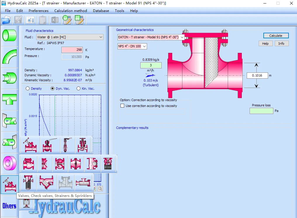Click the flow rate field showing 3

click(151, 65)
